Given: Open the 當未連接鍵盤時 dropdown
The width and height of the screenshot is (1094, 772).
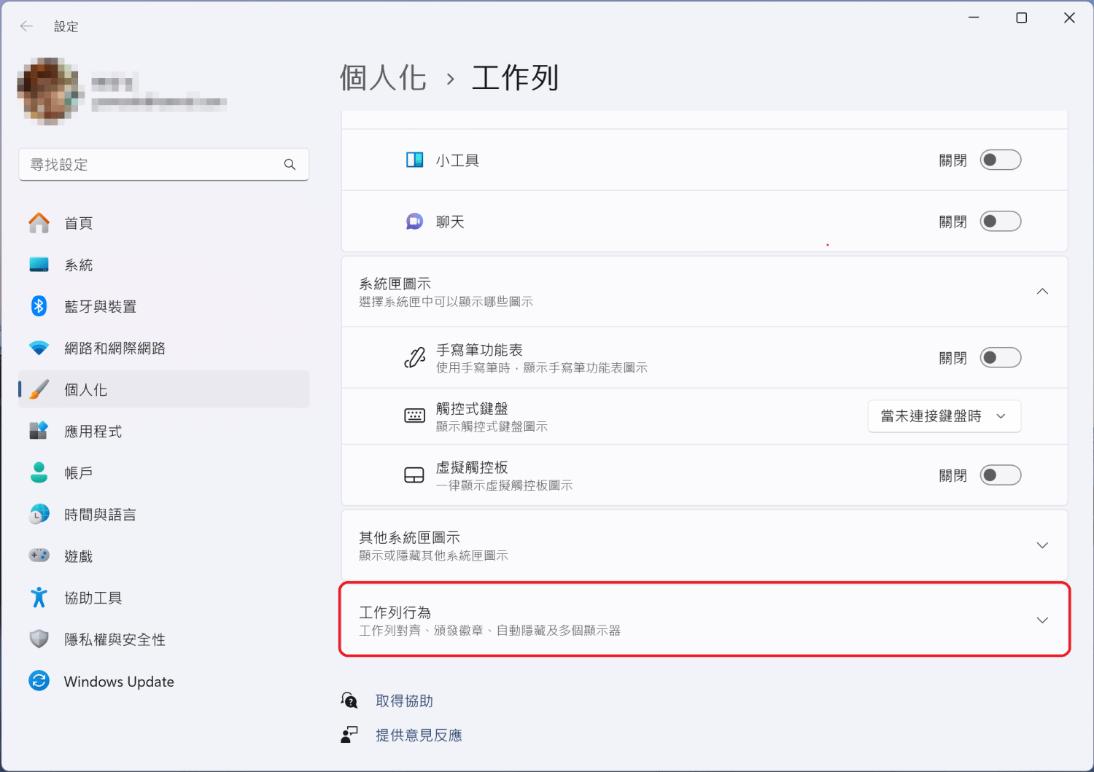Looking at the screenshot, I should (x=944, y=416).
